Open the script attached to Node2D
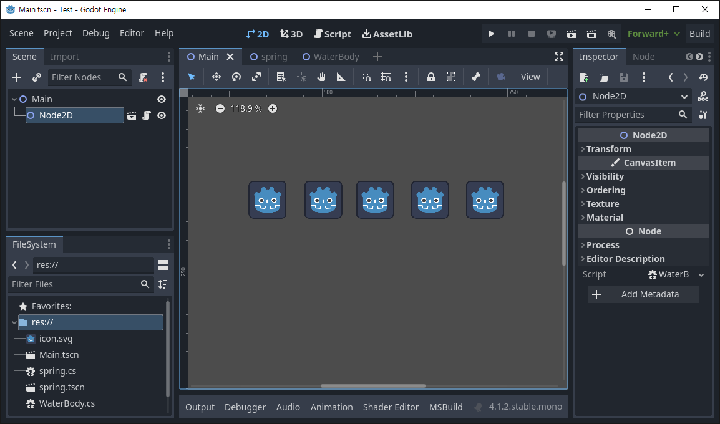The height and width of the screenshot is (424, 720). (x=147, y=115)
